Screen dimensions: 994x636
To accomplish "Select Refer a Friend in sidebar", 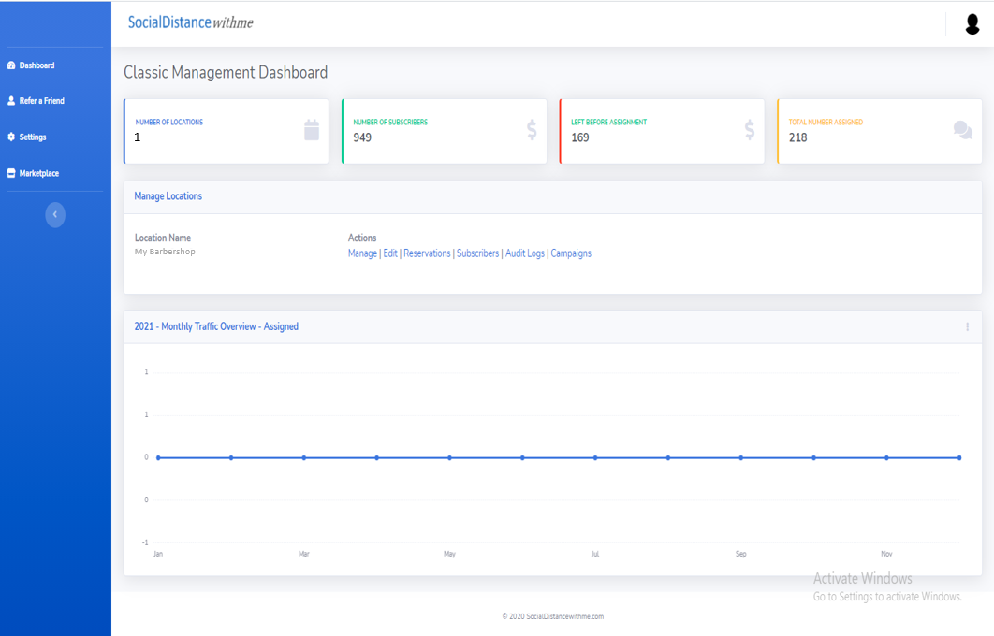I will [x=41, y=101].
